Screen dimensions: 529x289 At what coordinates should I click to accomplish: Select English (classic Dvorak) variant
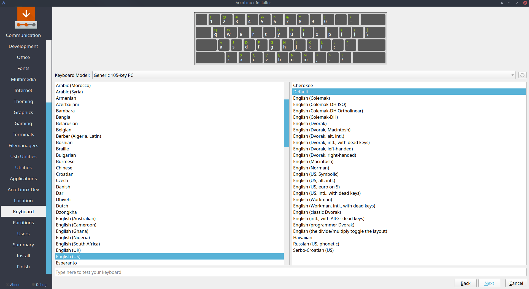pos(409,212)
